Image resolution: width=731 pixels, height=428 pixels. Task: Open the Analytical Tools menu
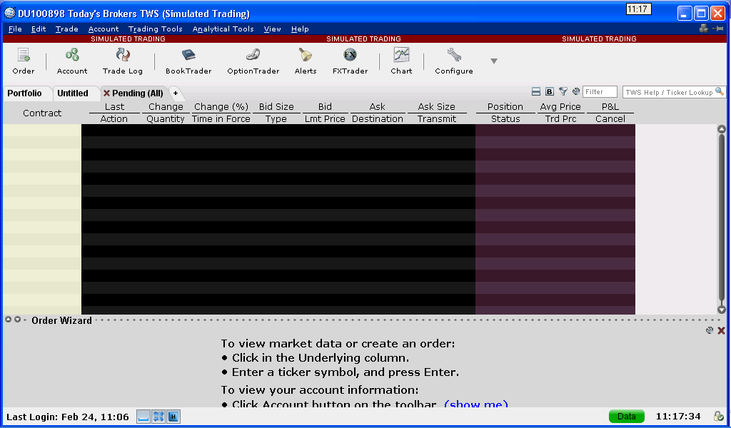(223, 29)
